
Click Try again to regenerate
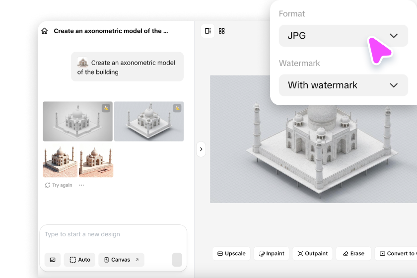click(x=59, y=185)
